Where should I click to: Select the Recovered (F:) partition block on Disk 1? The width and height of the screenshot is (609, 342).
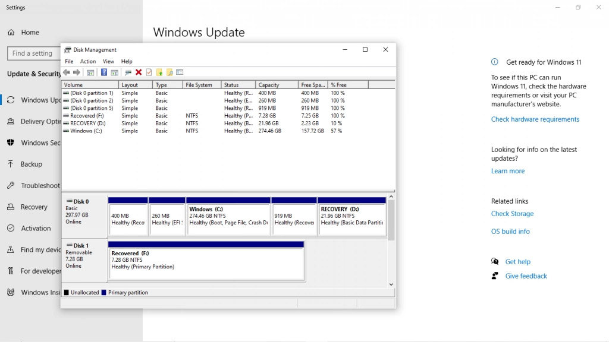point(206,261)
